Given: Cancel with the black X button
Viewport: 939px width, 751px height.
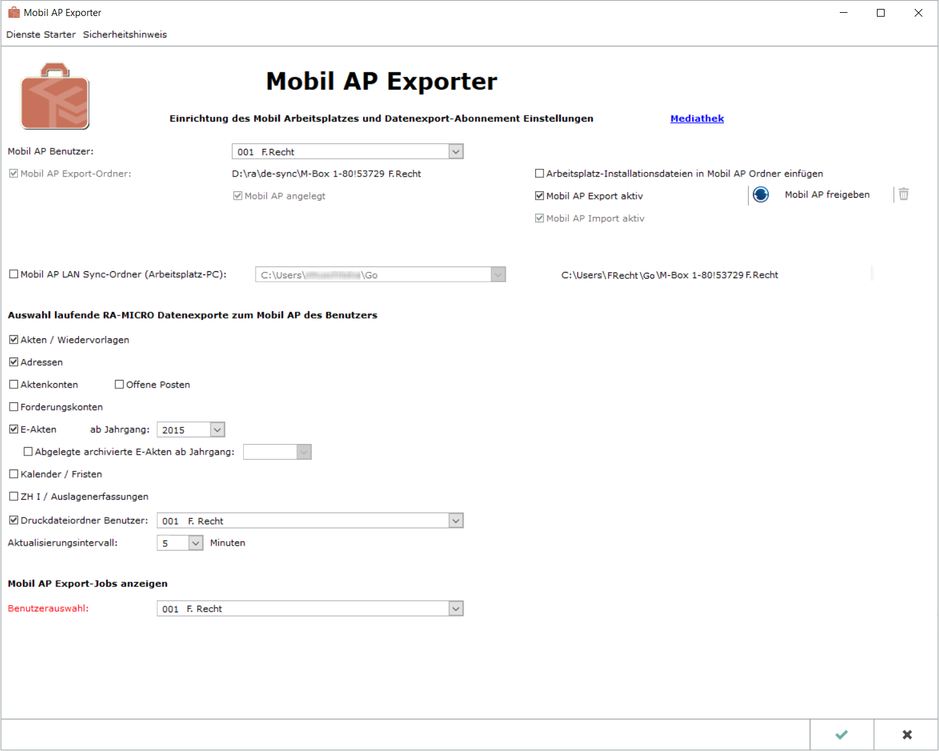Looking at the screenshot, I should tap(906, 734).
